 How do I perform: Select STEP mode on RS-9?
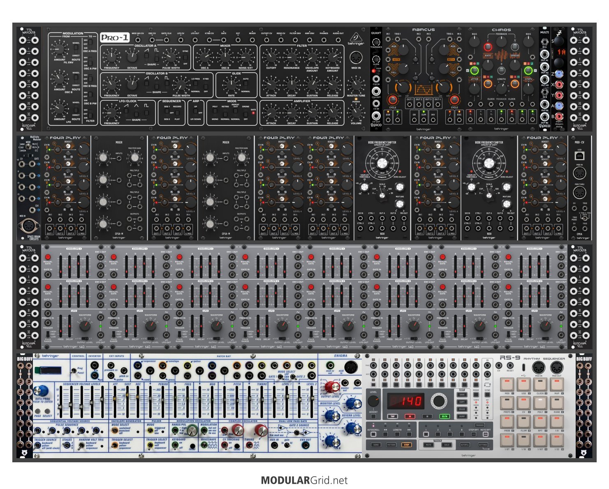[x=406, y=445]
